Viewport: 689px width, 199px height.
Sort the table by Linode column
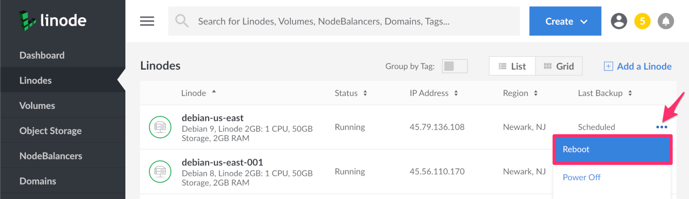point(199,93)
